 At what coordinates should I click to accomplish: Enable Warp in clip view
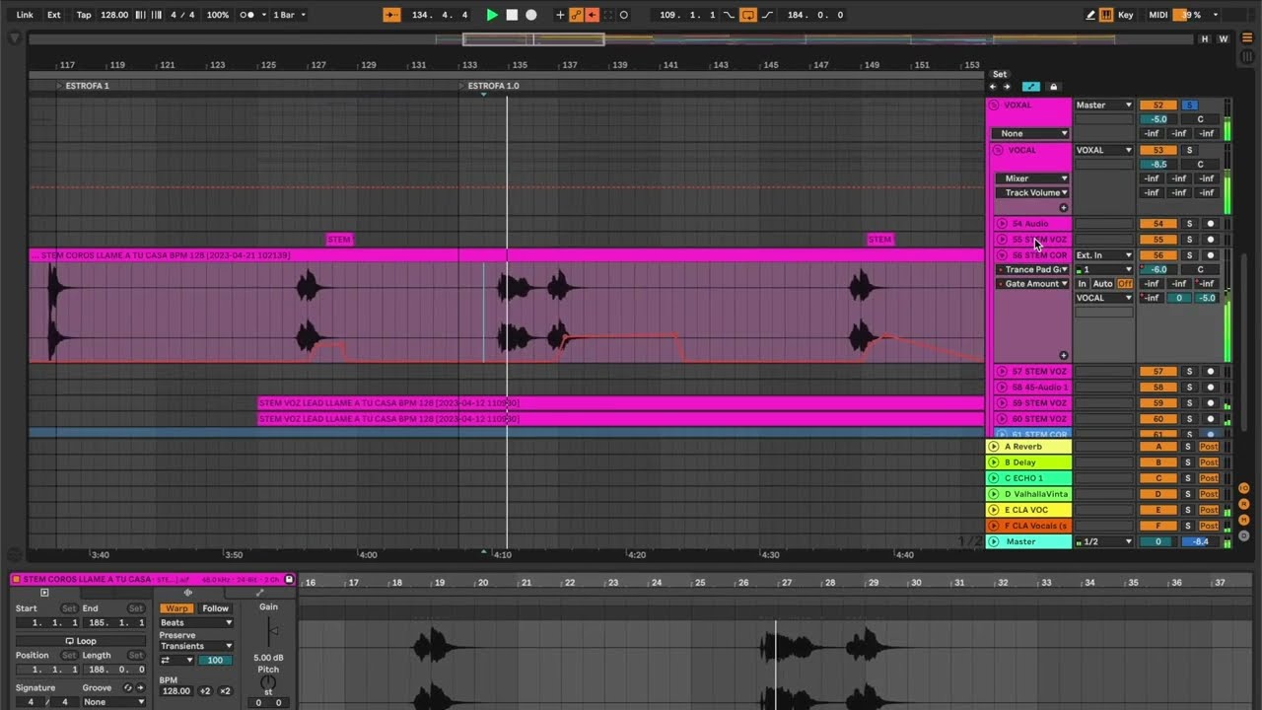tap(176, 608)
